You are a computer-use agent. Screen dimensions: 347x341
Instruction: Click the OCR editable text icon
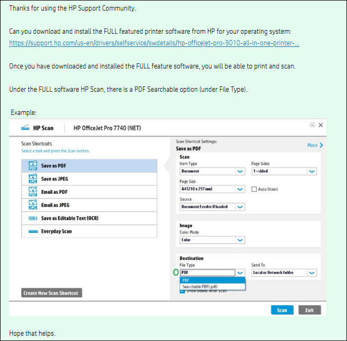(x=33, y=218)
